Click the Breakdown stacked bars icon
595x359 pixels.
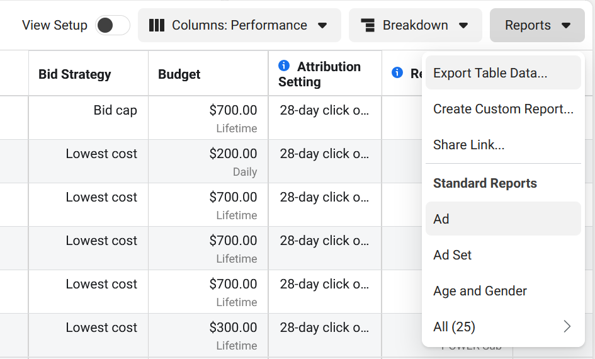[368, 26]
